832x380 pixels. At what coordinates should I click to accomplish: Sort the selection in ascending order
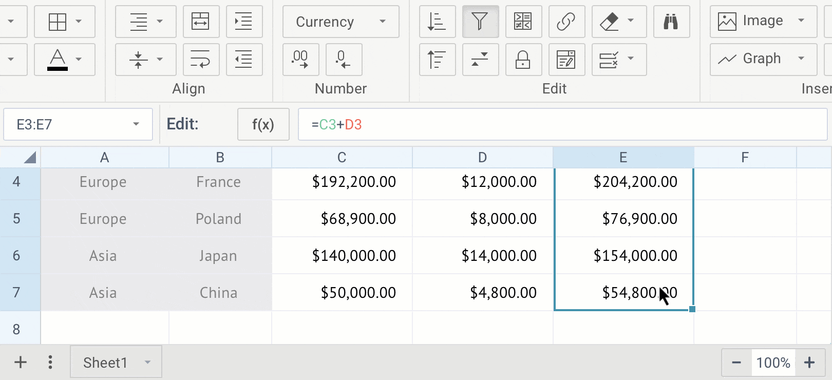point(437,22)
